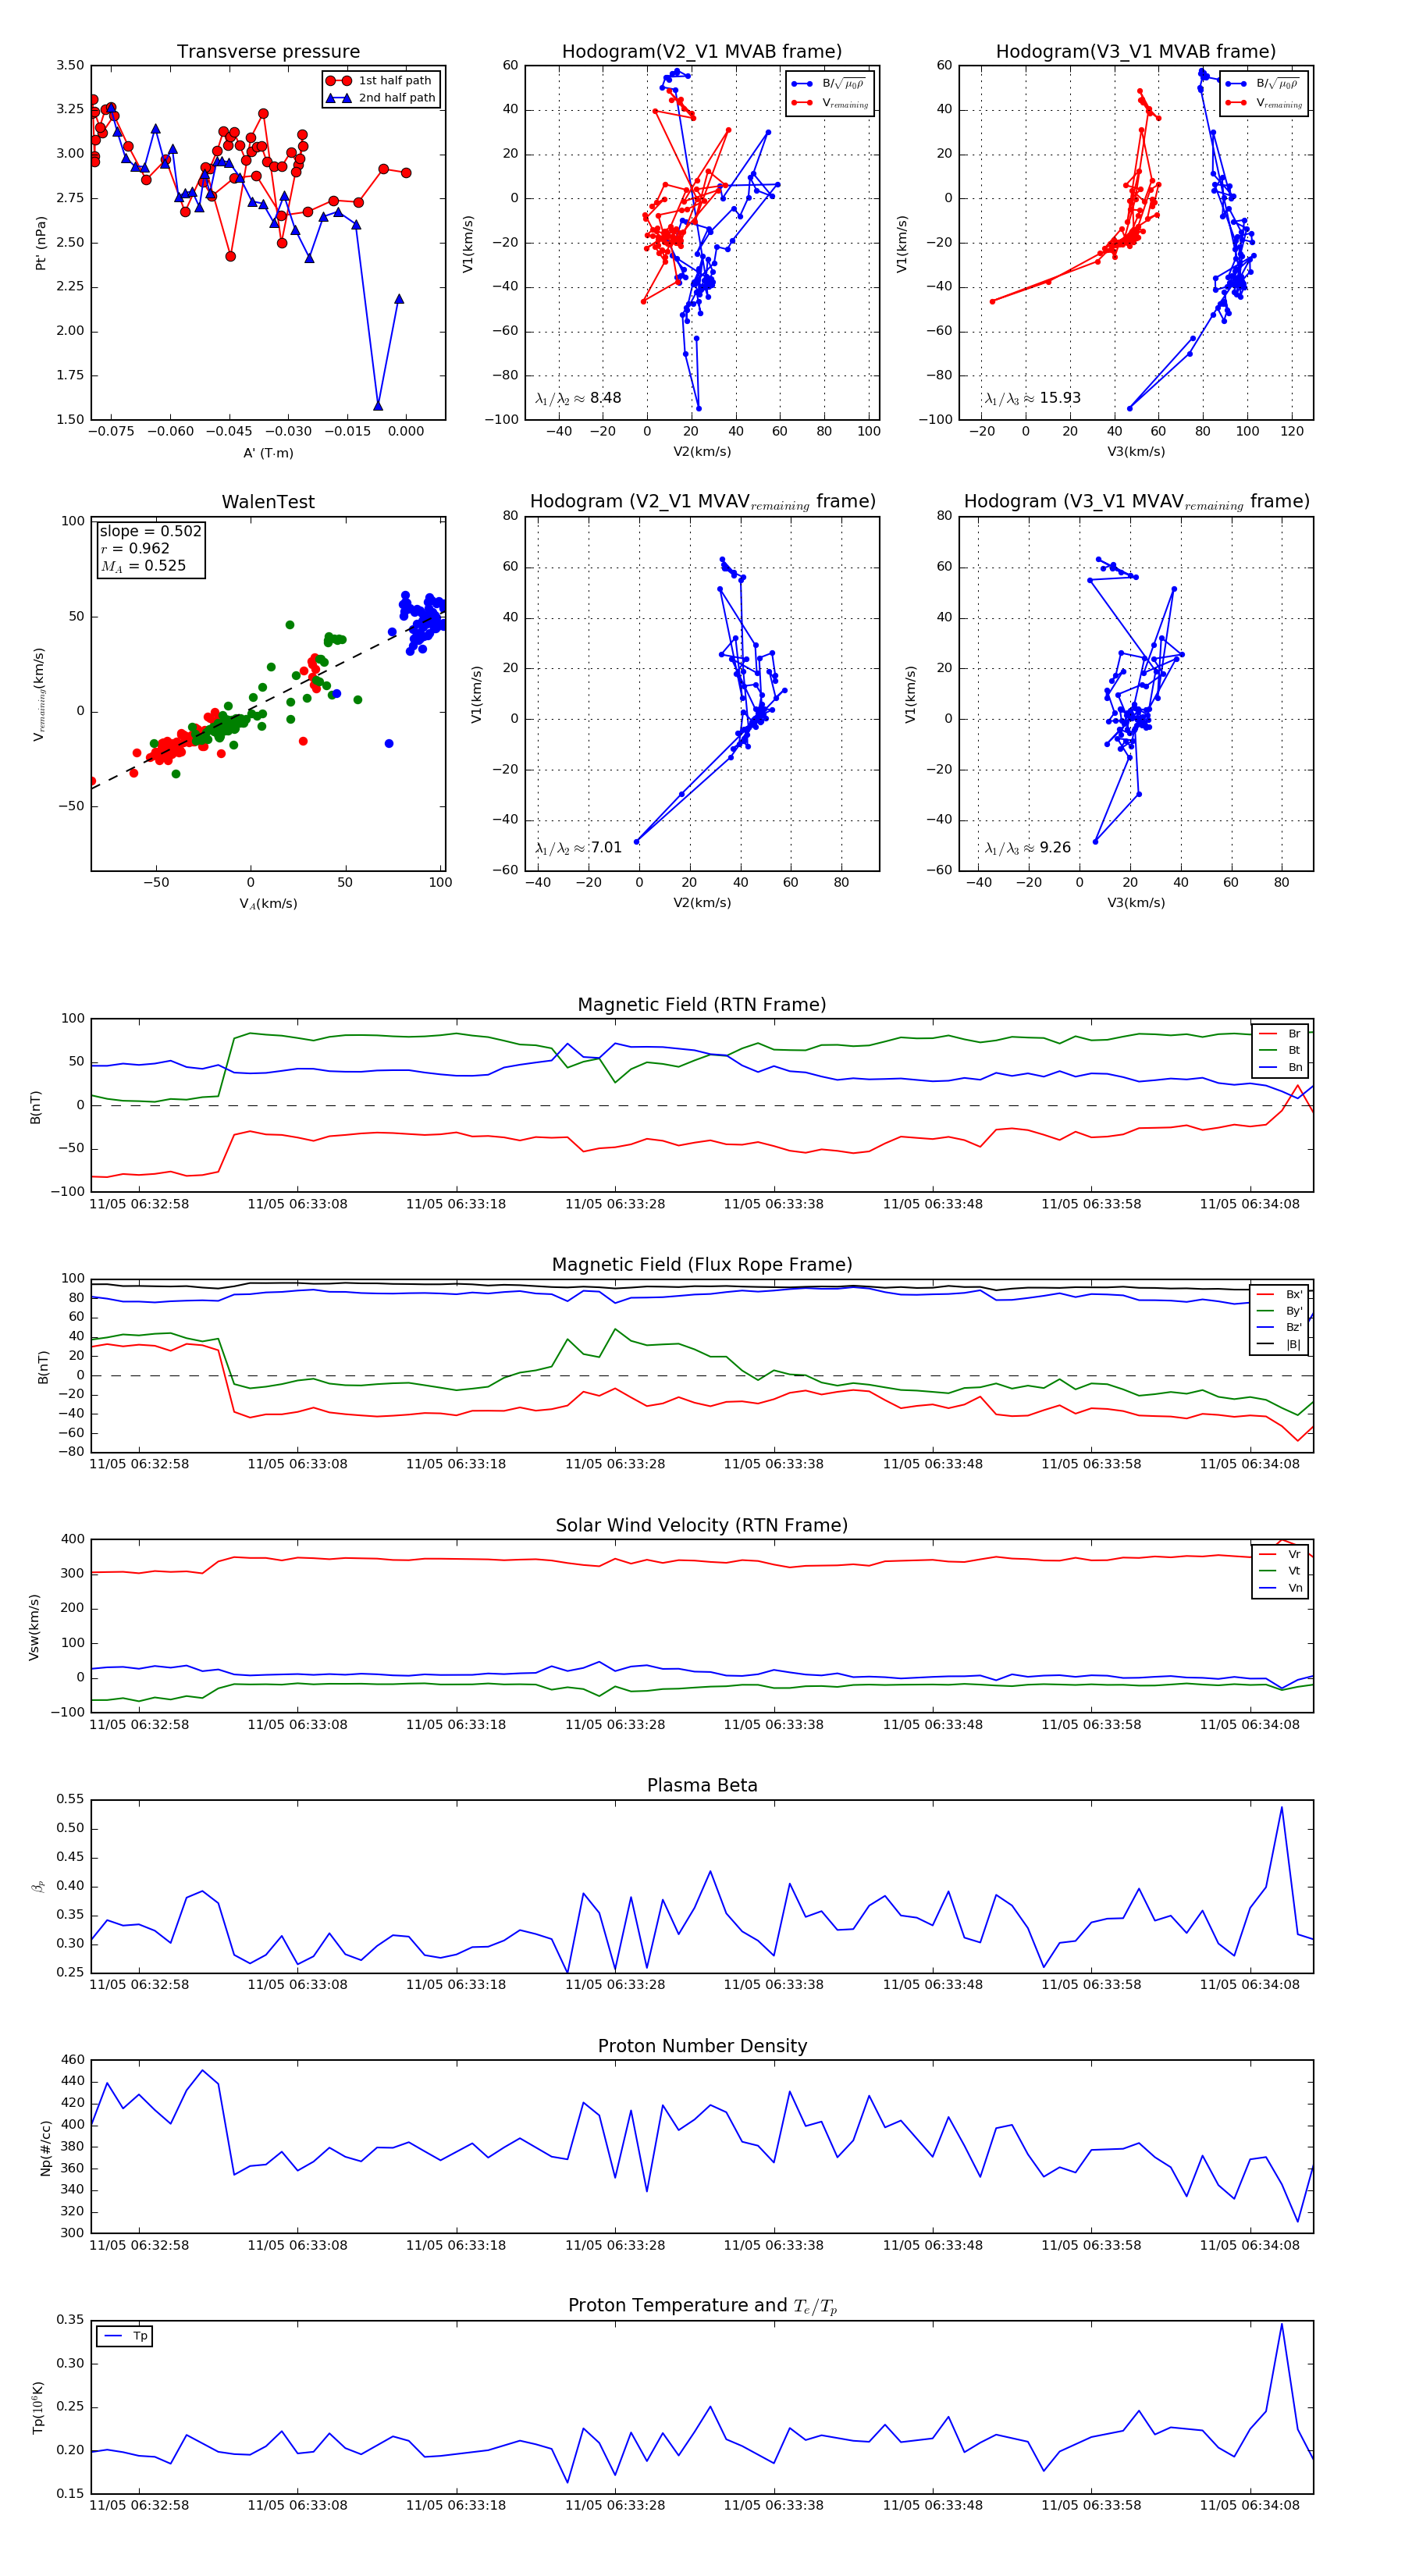Click the Pt' (nPa) y-axis label
Viewport: 1405px width, 2576px height.
click(x=41, y=243)
